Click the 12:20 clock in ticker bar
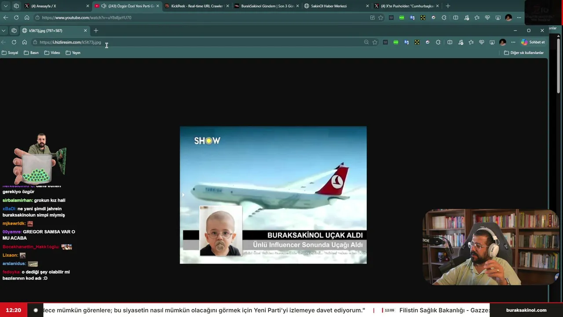 pos(14,310)
